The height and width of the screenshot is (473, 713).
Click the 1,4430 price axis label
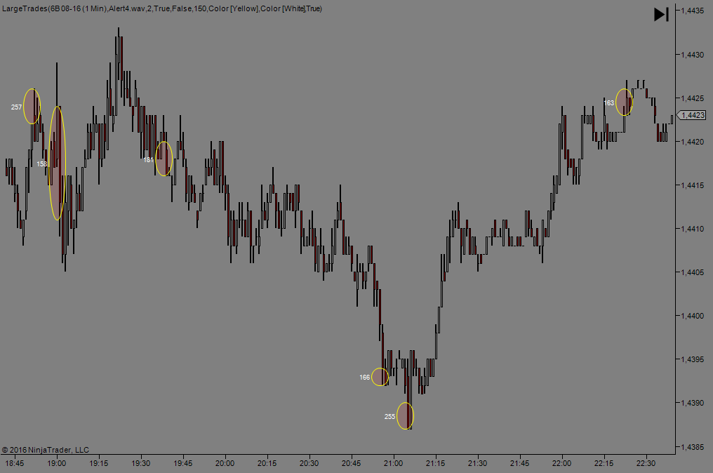[692, 54]
